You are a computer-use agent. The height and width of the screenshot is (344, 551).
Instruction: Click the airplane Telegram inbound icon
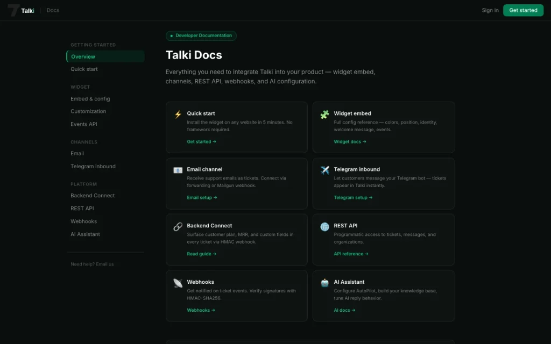324,170
